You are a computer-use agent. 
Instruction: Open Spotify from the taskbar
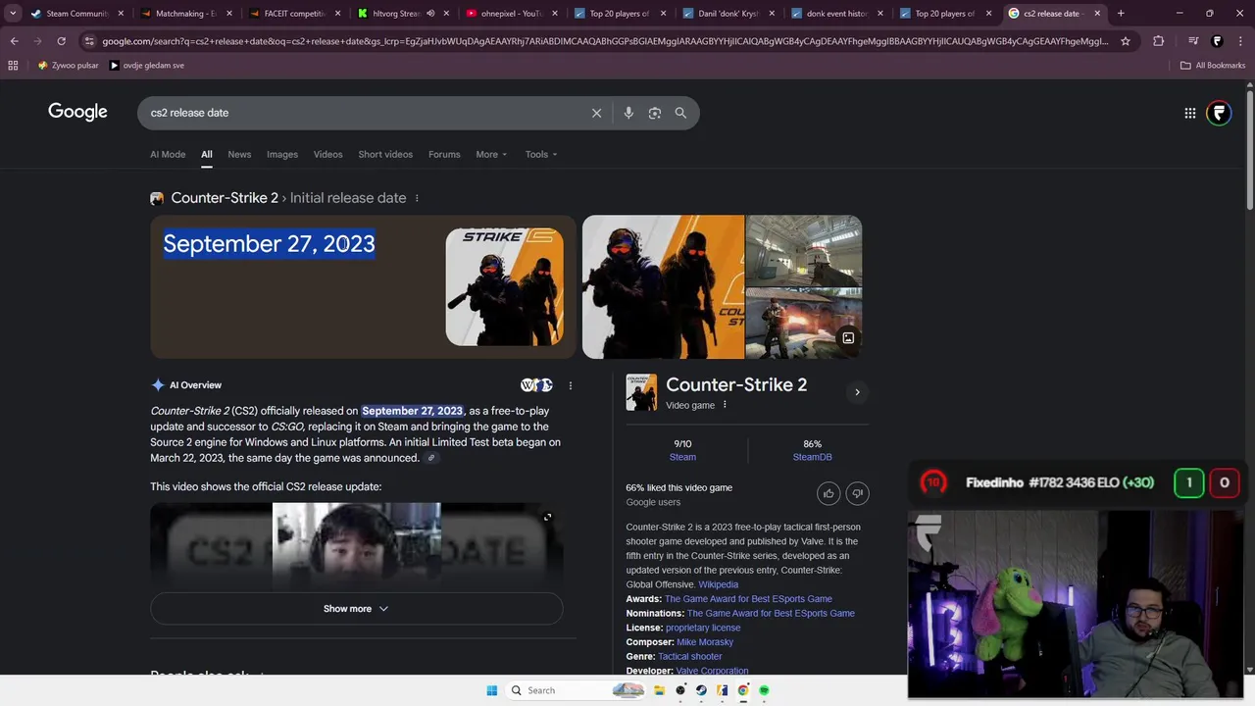pos(764,690)
